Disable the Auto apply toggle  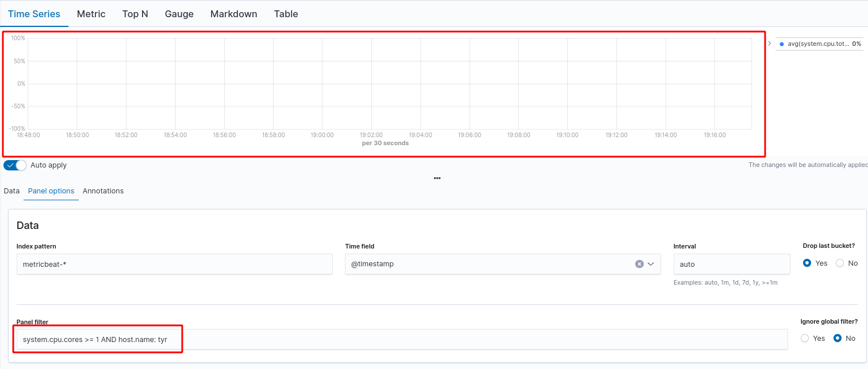point(14,165)
